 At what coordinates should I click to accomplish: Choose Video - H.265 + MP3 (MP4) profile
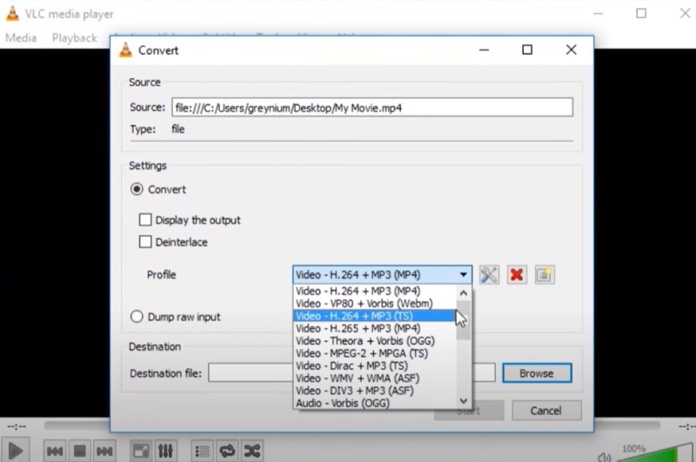(x=358, y=329)
